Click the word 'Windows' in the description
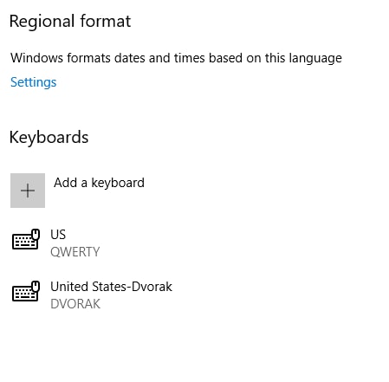 [x=36, y=58]
